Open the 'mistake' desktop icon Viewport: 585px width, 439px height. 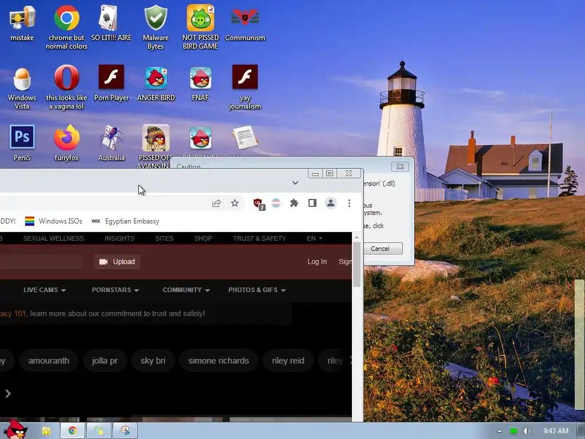22,23
